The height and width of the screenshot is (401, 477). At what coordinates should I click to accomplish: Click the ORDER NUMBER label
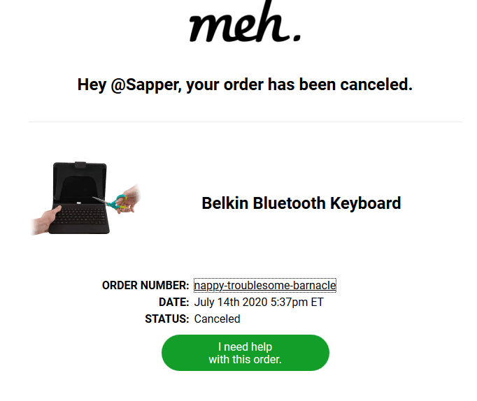[145, 285]
